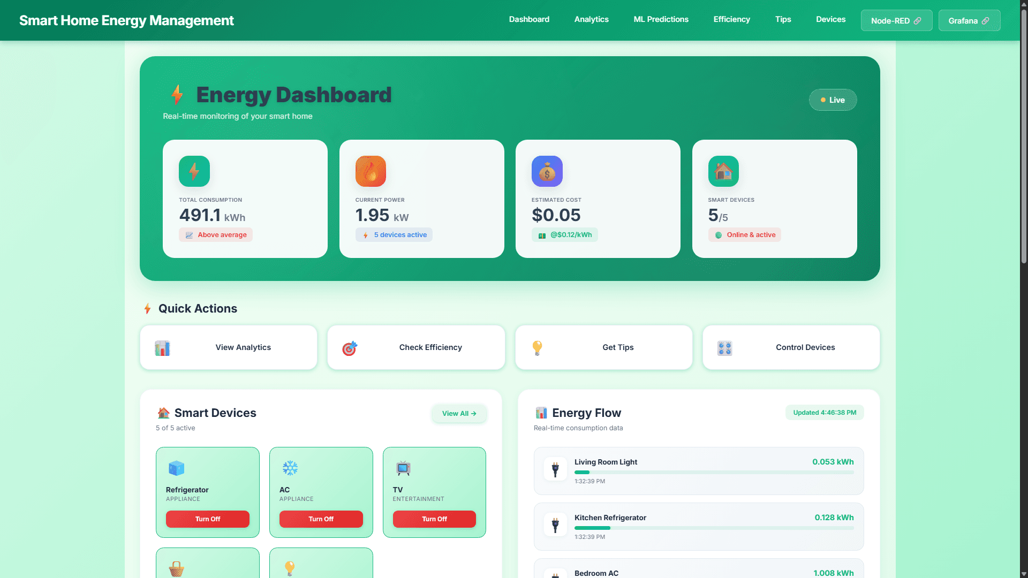The height and width of the screenshot is (578, 1028).
Task: Click the house Smart Devices icon
Action: [723, 171]
